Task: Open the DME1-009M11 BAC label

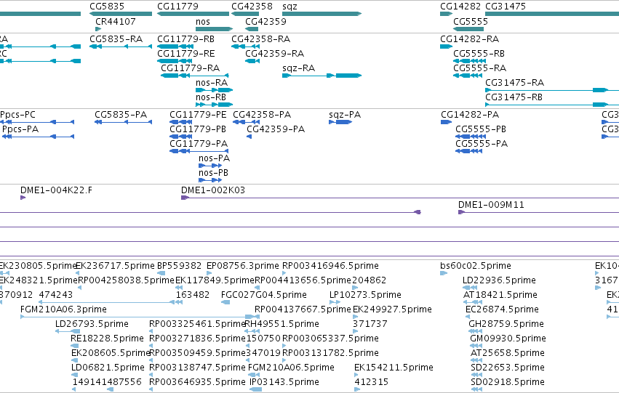Action: 491,205
